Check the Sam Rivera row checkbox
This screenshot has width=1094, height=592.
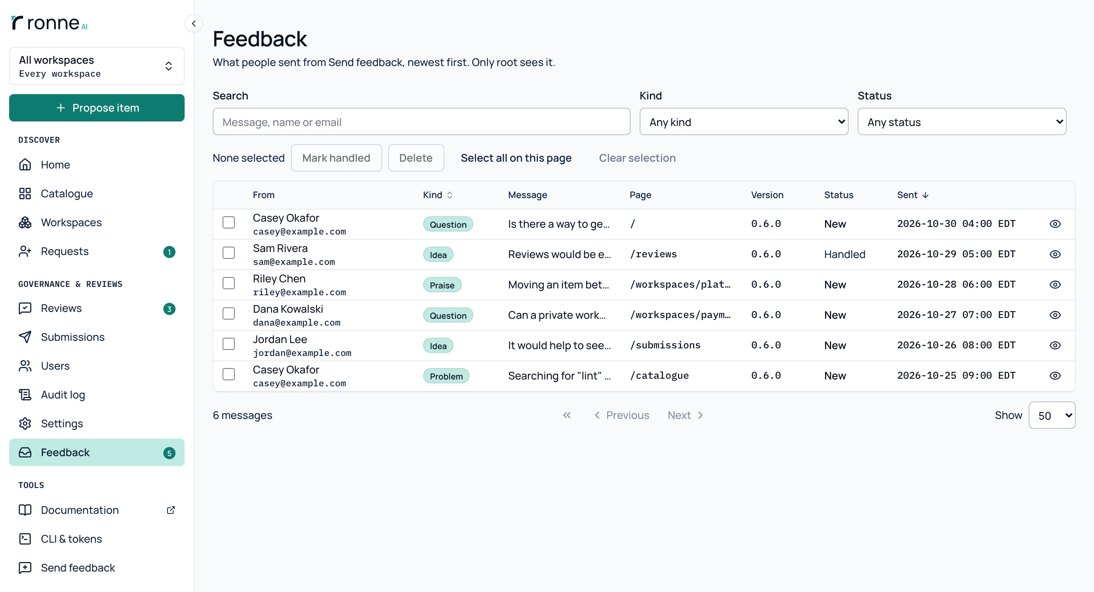click(229, 253)
